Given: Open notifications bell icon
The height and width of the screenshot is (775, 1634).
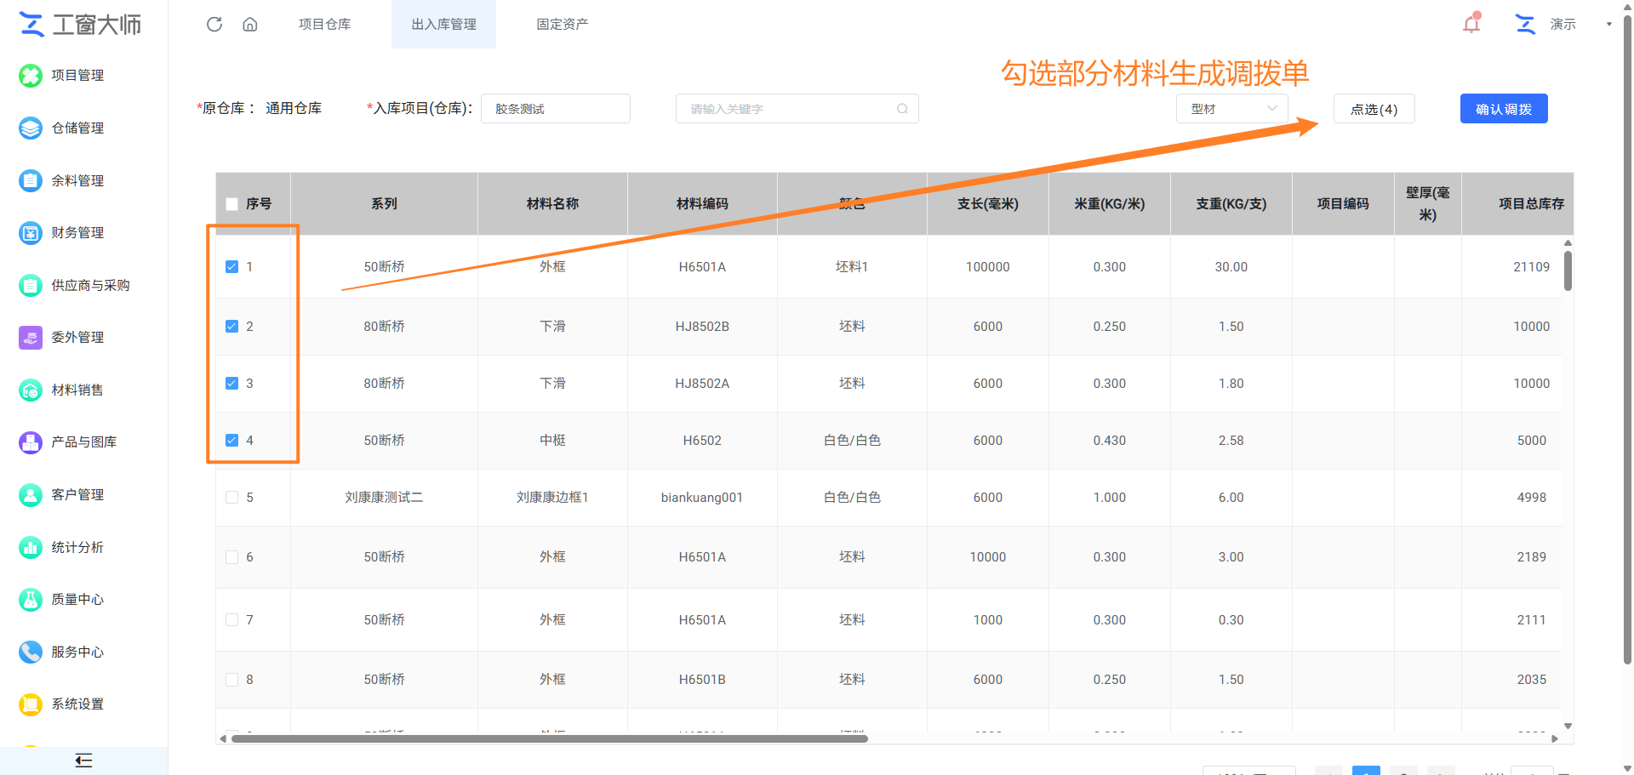Looking at the screenshot, I should pyautogui.click(x=1471, y=23).
